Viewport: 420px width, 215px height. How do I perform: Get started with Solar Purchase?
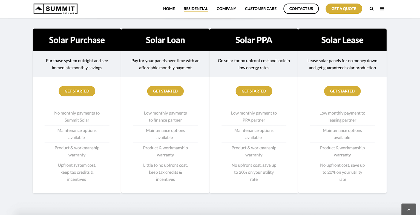(77, 91)
